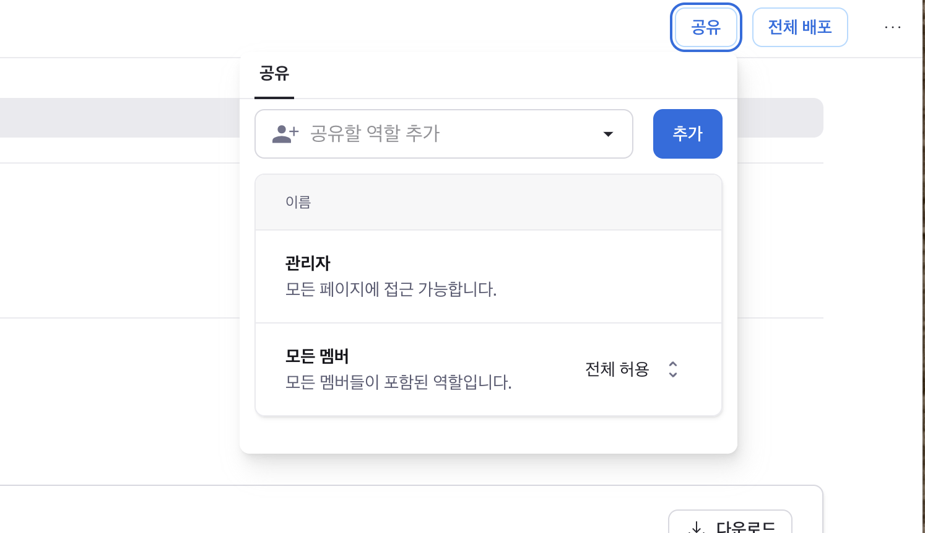Open the 전체 허용 permission dropdown

(632, 369)
